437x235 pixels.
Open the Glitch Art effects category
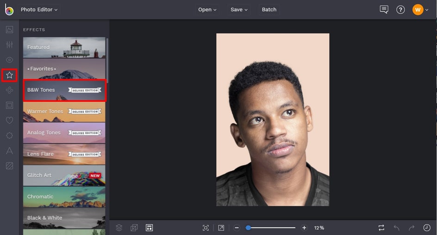(x=64, y=175)
